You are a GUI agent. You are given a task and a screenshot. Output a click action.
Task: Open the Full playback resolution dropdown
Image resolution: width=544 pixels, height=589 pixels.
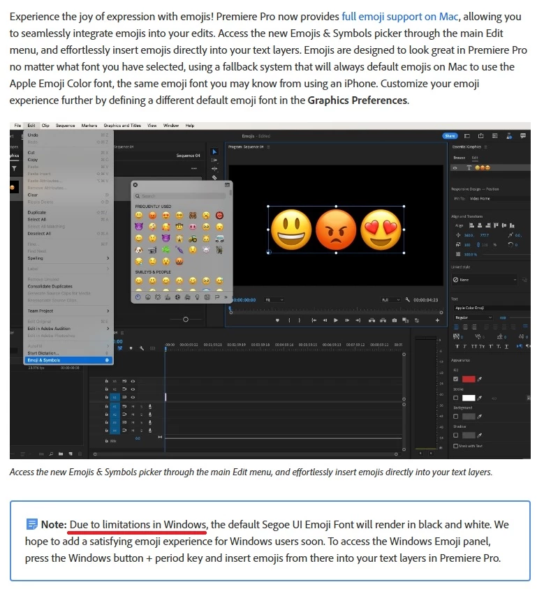pyautogui.click(x=390, y=300)
